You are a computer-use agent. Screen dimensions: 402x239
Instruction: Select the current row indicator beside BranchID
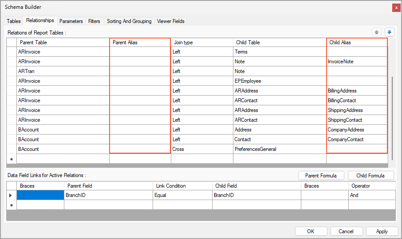click(11, 195)
